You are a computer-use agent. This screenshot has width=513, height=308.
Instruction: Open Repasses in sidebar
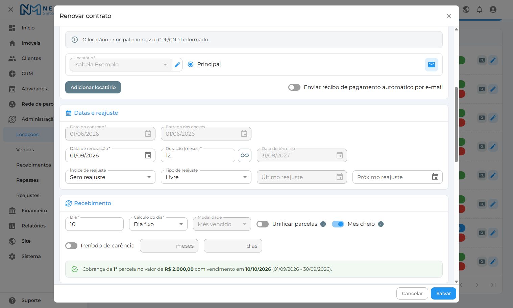27,180
